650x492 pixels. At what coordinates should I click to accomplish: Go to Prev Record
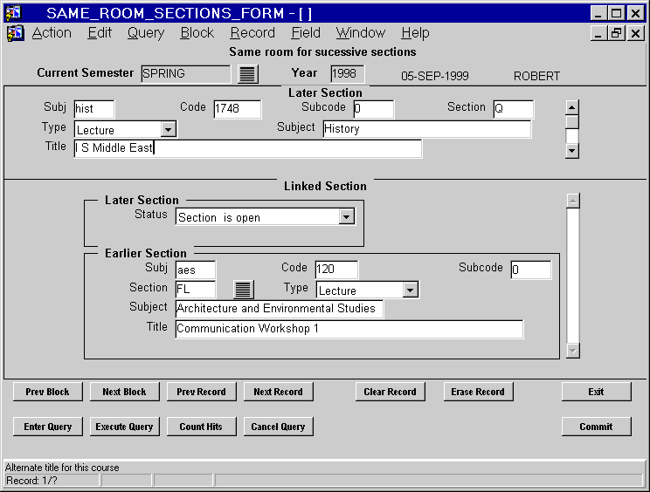coord(202,392)
